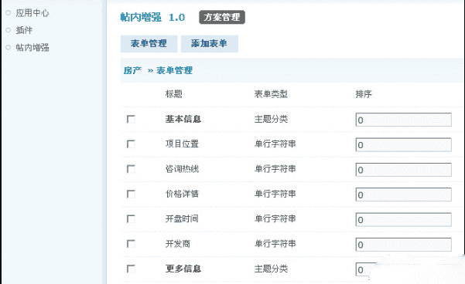Click the 标题 column header
Screen dimensions: 465x284
click(x=174, y=94)
